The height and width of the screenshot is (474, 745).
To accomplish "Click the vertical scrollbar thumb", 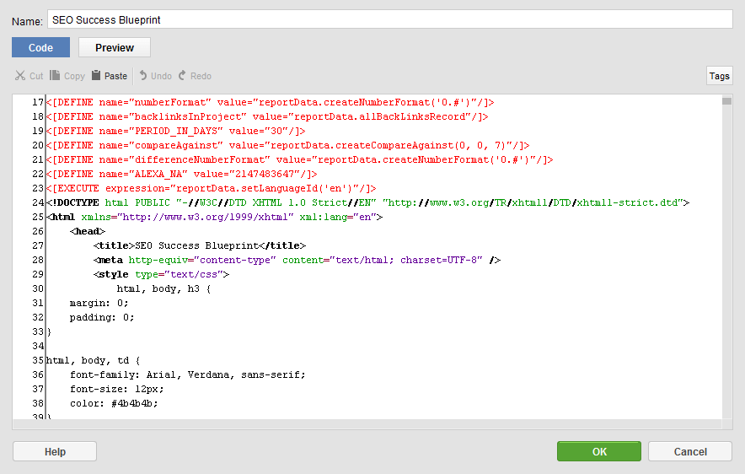I will 726,101.
